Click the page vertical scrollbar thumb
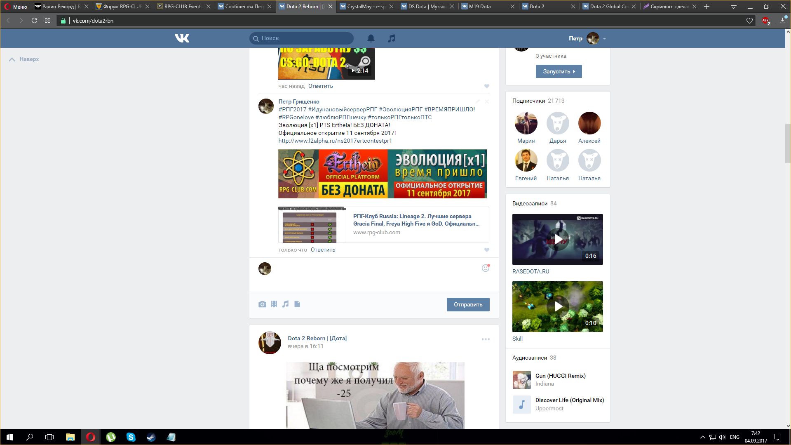Screen dimensions: 791x445 point(788,143)
